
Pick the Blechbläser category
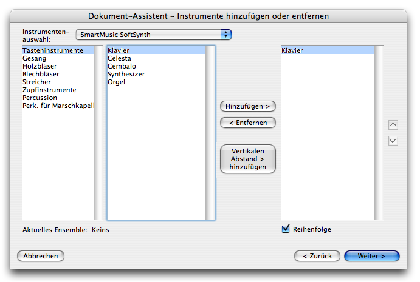pos(41,74)
